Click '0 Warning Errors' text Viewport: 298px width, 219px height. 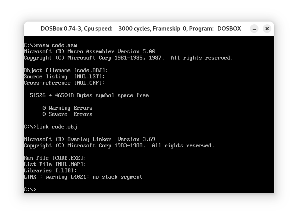[x=67, y=108]
